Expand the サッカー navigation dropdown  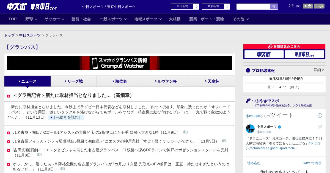tap(54, 19)
